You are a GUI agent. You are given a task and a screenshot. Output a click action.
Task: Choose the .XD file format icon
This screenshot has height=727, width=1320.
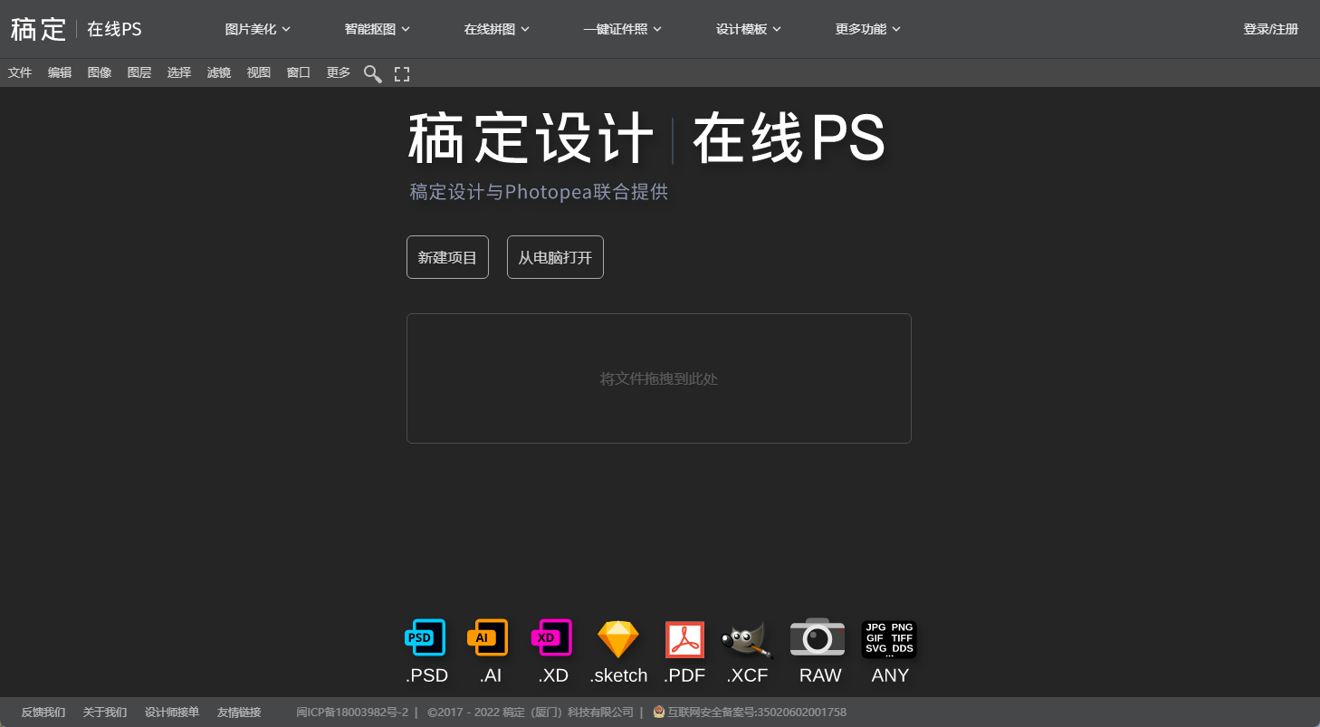point(552,638)
